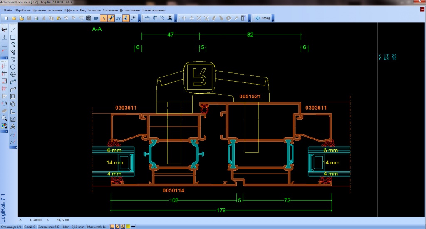Click the Назад back button
426x229 pixels.
click(x=263, y=18)
